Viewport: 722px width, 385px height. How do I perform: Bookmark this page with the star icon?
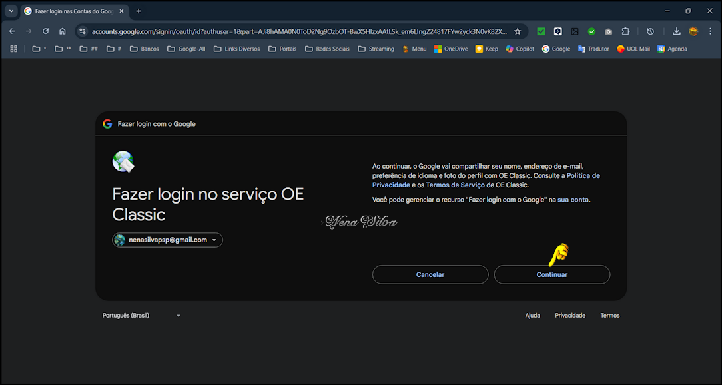point(518,31)
